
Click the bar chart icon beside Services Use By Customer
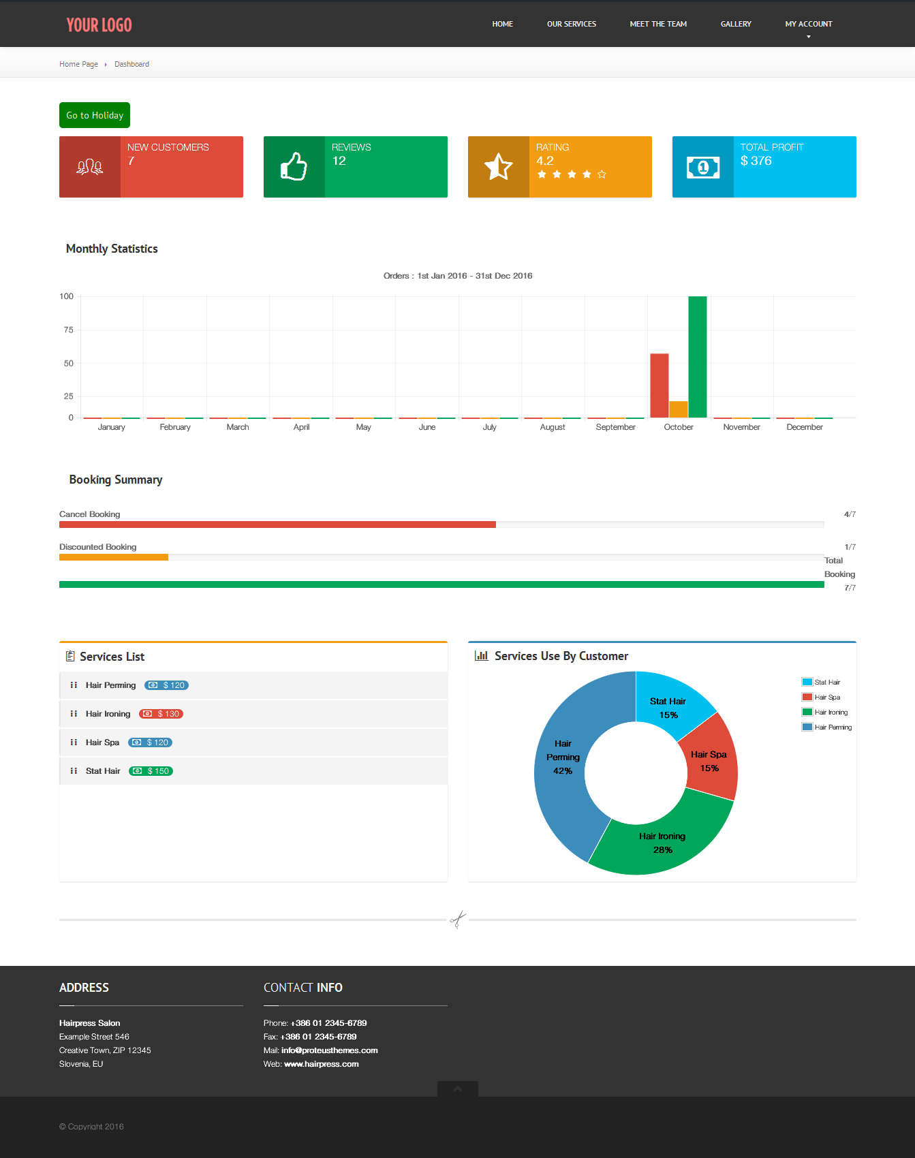click(482, 655)
